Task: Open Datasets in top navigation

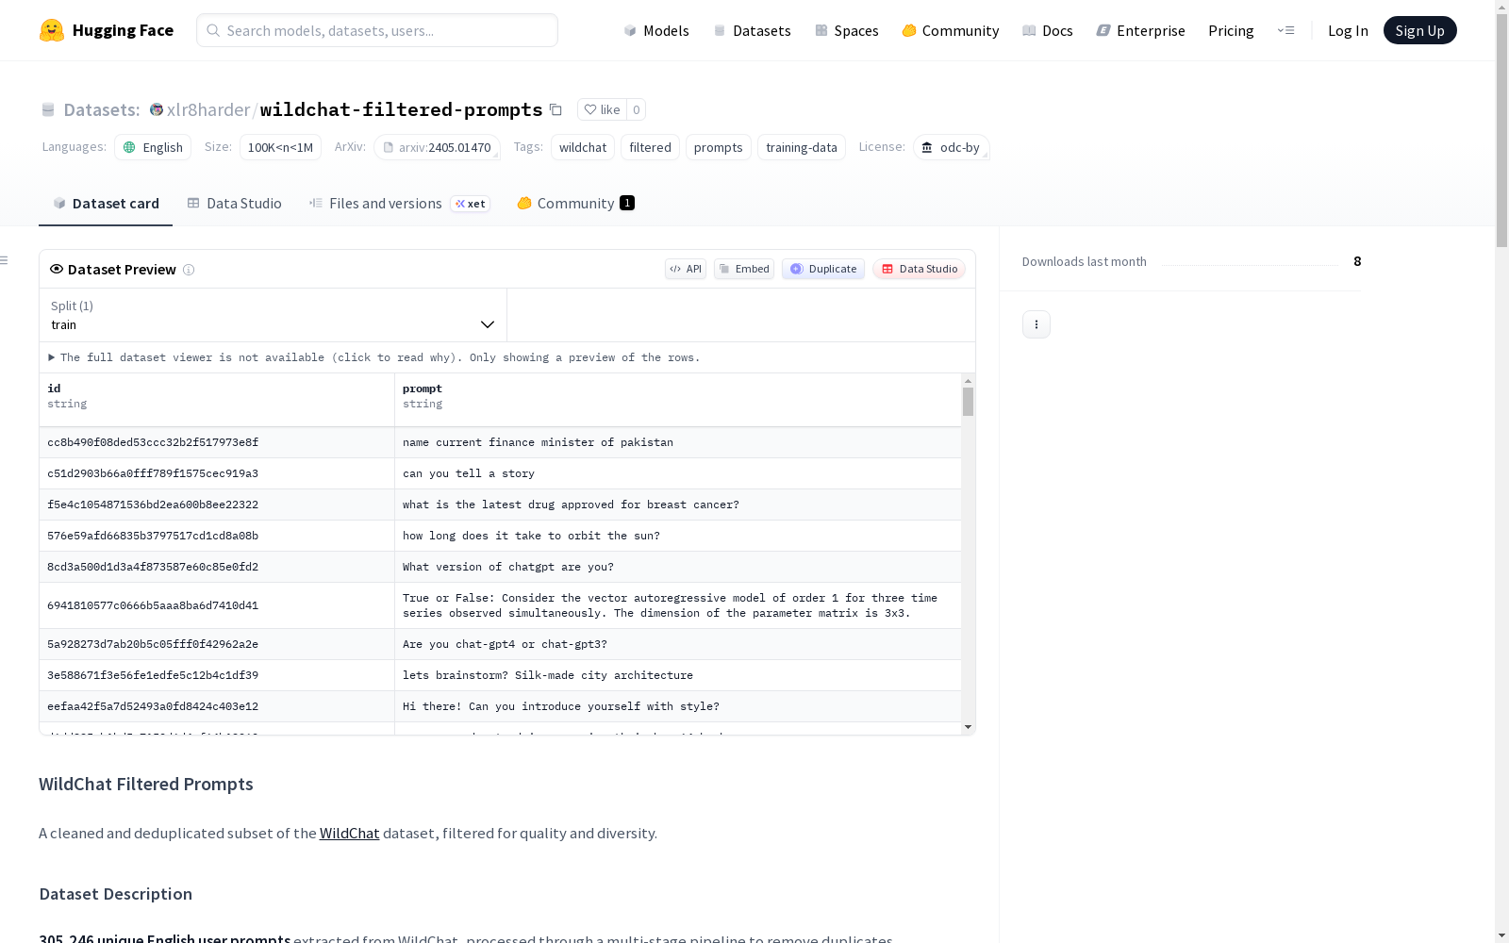Action: (752, 30)
